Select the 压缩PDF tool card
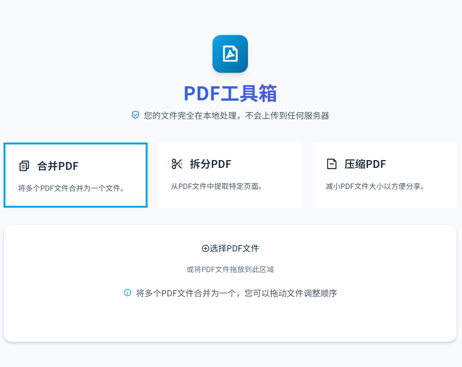 coord(384,175)
